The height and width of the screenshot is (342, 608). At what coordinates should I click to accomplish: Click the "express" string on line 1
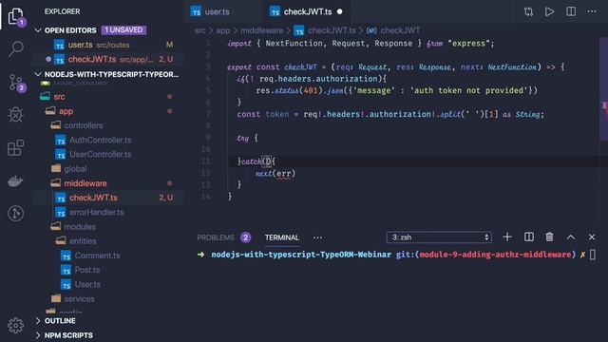tap(468, 44)
